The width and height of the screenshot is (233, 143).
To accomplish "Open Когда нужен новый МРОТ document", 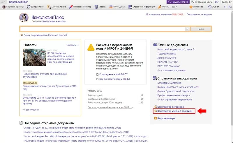I will (x=112, y=74).
